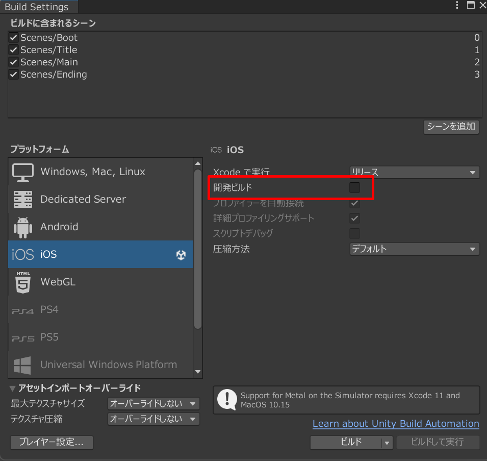Select the Android robot icon
This screenshot has width=487, height=461.
coord(23,227)
